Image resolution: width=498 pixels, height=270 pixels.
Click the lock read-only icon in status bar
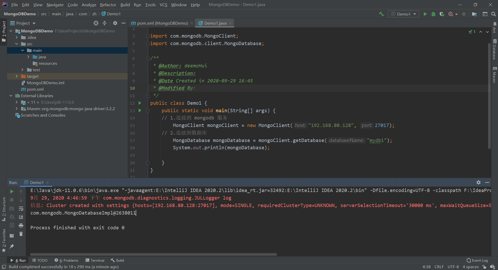coord(484,267)
